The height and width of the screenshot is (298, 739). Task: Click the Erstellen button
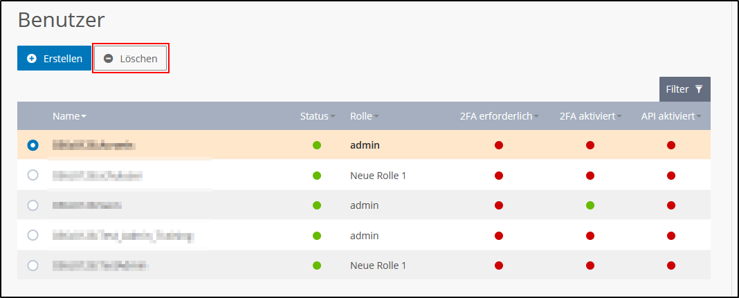point(54,59)
